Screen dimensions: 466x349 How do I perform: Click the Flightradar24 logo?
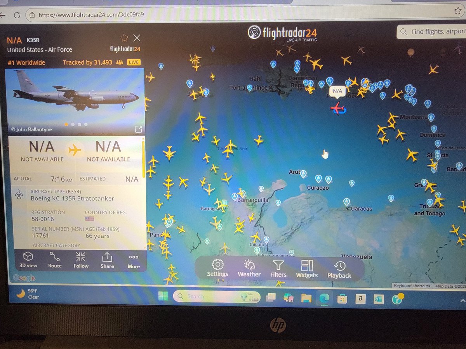pyautogui.click(x=282, y=33)
